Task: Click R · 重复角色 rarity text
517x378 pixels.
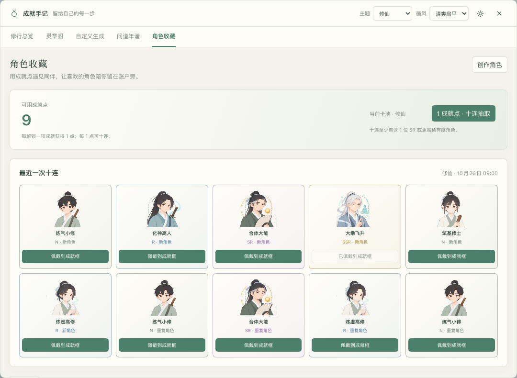Action: 355,331
